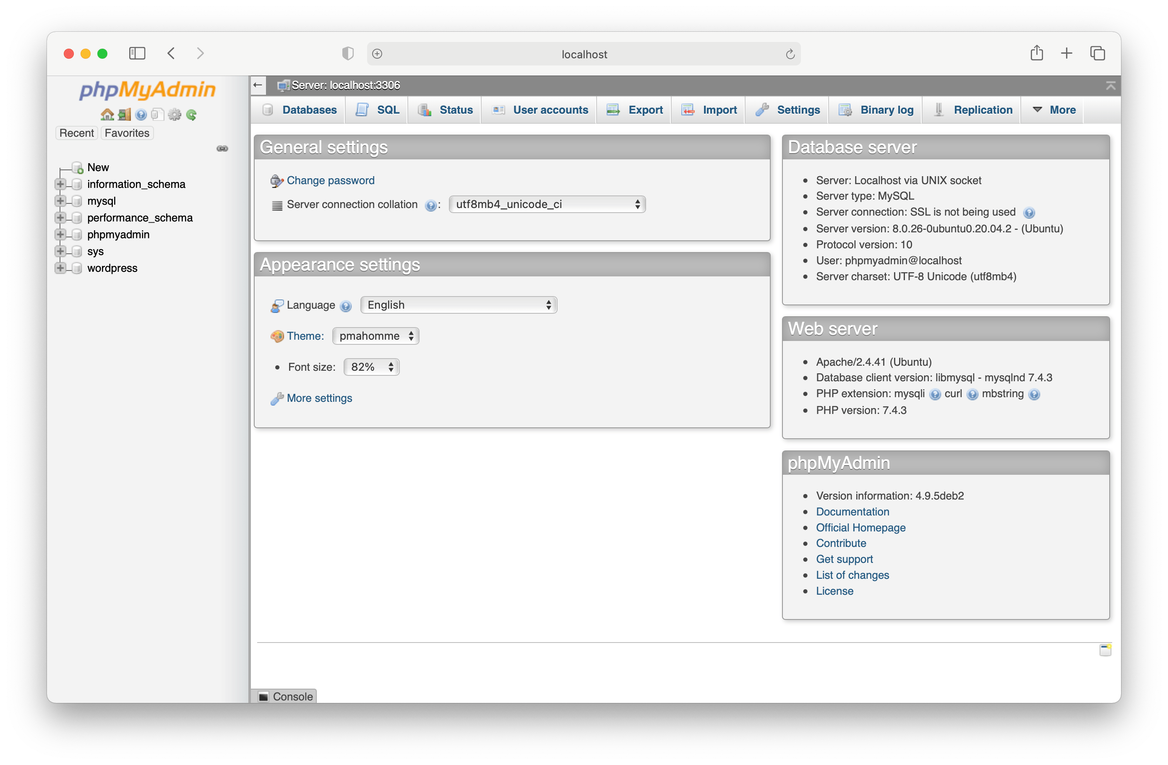This screenshot has width=1168, height=765.
Task: Expand the phpmyadmin database tree item
Action: coord(64,234)
